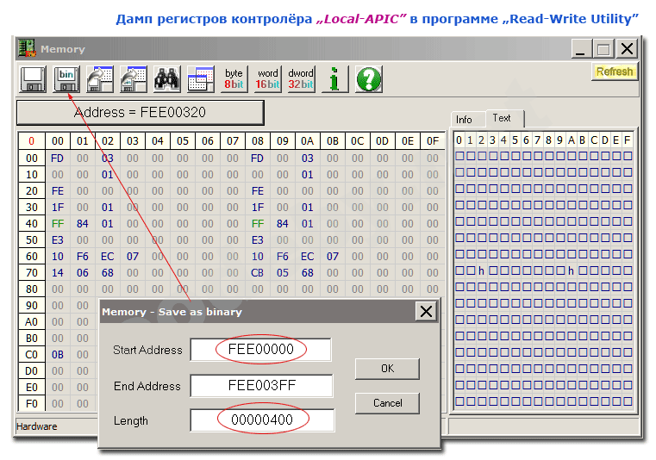Click column header 0A

point(308,141)
